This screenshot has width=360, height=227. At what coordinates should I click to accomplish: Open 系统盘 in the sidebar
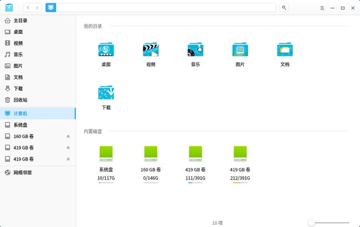pyautogui.click(x=38, y=125)
